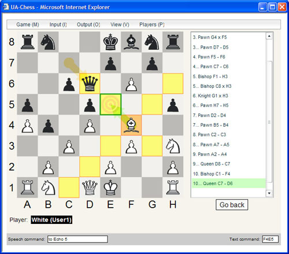Click highlighted target square D2
The height and width of the screenshot is (254, 289).
90,167
